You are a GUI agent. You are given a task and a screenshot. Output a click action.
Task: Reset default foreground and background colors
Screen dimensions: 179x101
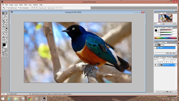click(x=3, y=47)
